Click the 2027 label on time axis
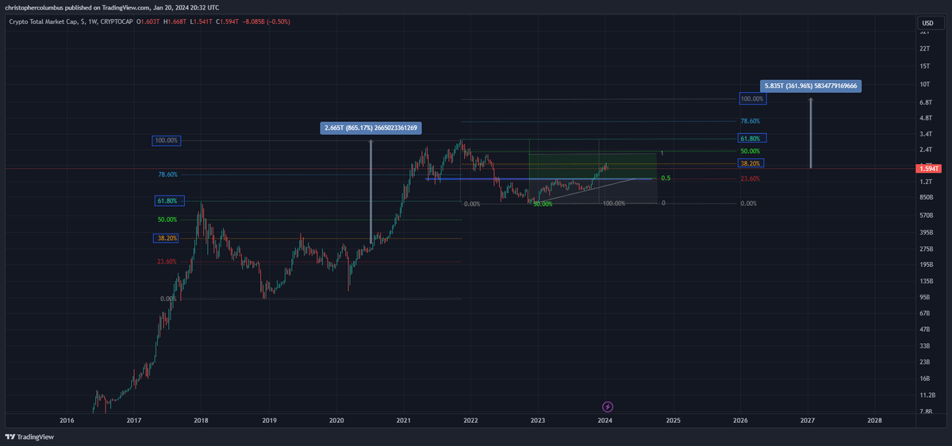The width and height of the screenshot is (952, 446). tap(808, 420)
